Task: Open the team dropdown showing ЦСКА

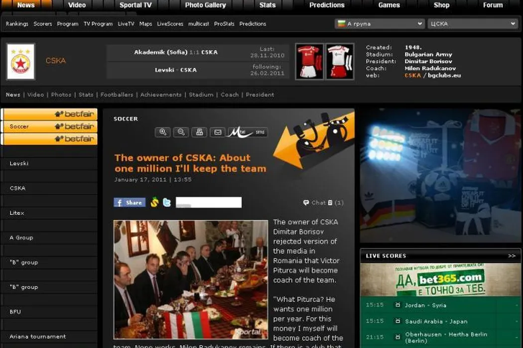Action: tap(473, 24)
